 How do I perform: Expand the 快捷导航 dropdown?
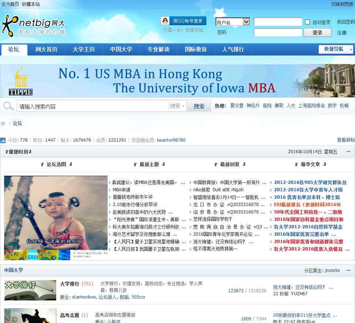(351, 49)
